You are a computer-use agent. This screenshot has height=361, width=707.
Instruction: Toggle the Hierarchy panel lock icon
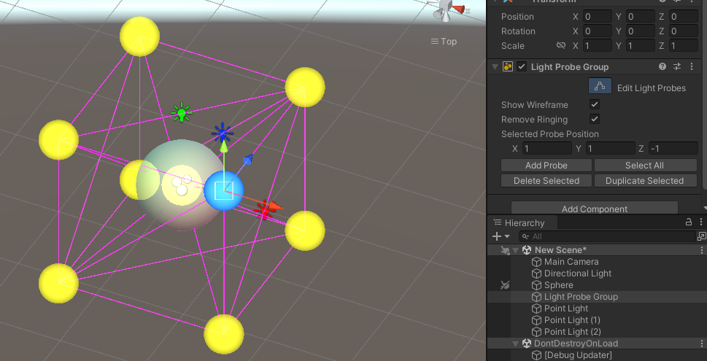[x=689, y=222]
